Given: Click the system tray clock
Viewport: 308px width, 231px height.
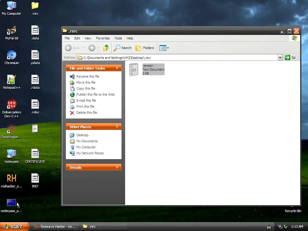Looking at the screenshot, I should 297,227.
